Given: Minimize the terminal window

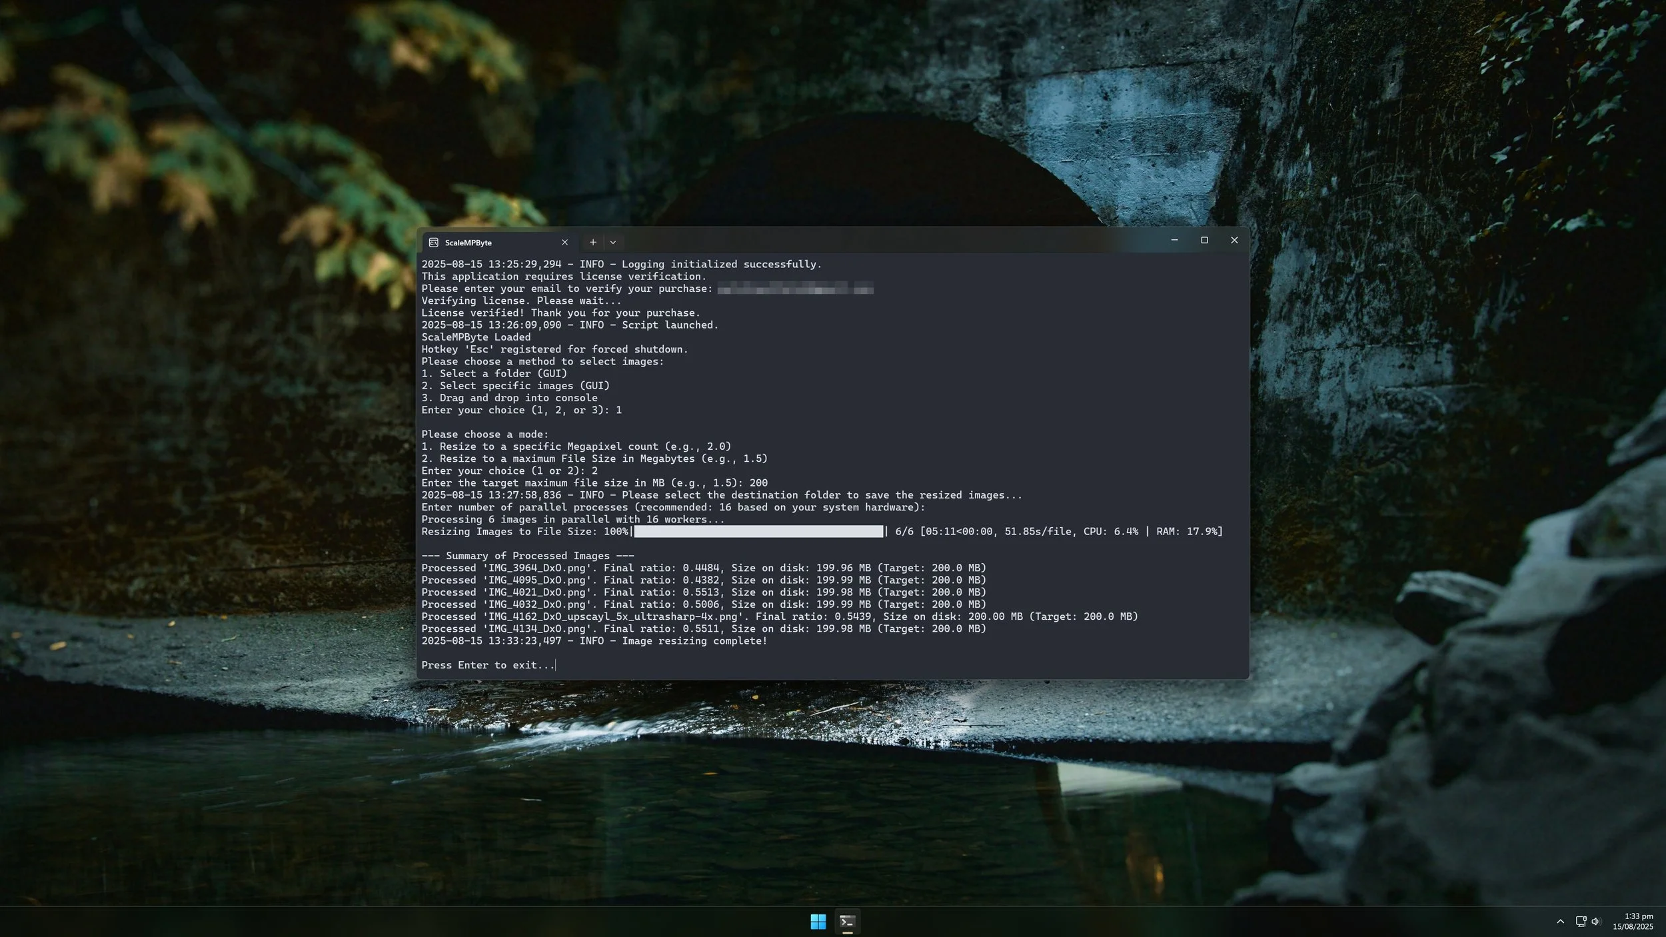Looking at the screenshot, I should click(x=1174, y=240).
